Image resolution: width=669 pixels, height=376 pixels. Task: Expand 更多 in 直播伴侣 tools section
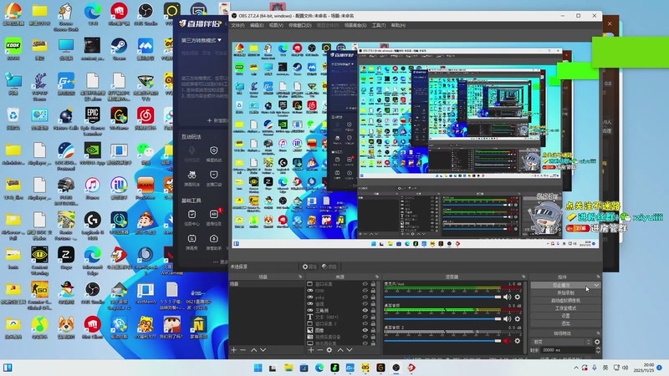pyautogui.click(x=221, y=262)
